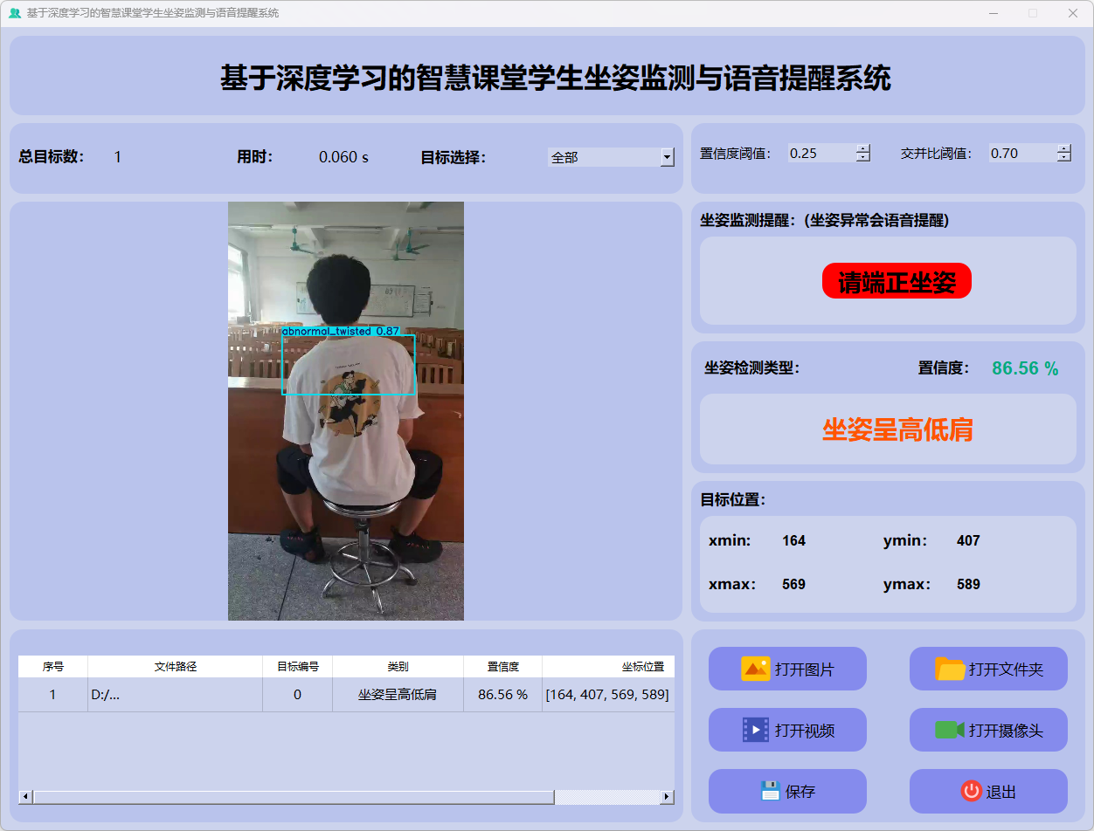Click the 打开文件夹 button
Viewport: 1094px width, 831px height.
pyautogui.click(x=988, y=669)
